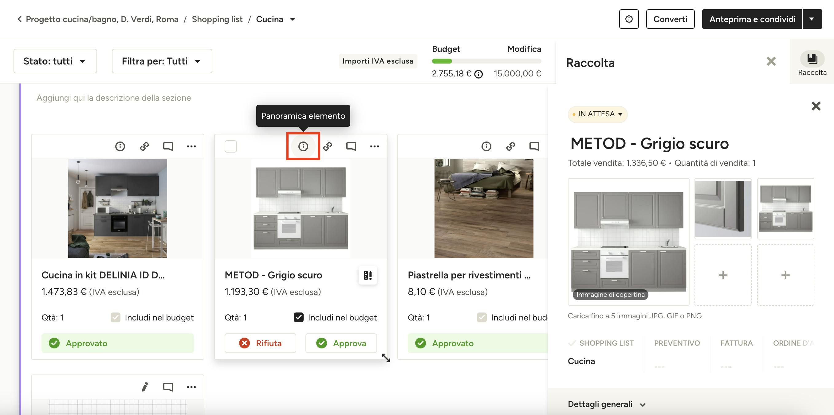Click Rifiuta button on METOD card
Viewport: 834px width, 415px height.
tap(260, 343)
